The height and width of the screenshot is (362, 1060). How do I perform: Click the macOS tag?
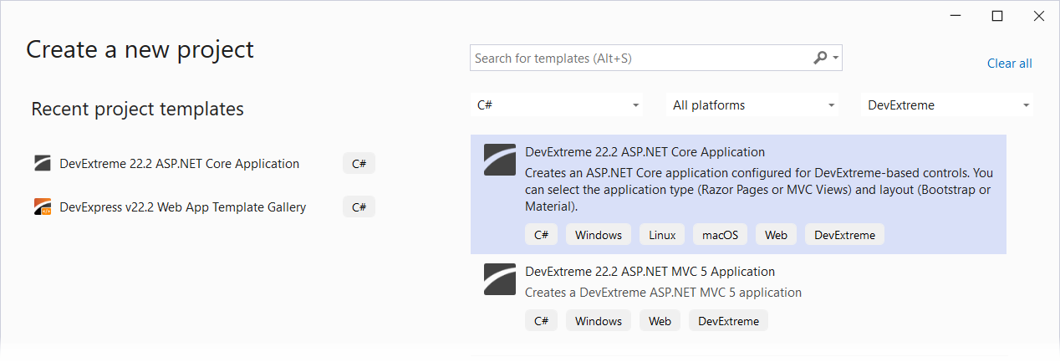[x=720, y=235]
